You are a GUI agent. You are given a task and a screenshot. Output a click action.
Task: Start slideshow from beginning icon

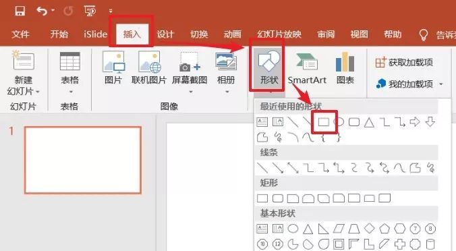pyautogui.click(x=90, y=11)
